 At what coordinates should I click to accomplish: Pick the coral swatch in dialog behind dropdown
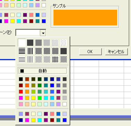(x=31, y=15)
